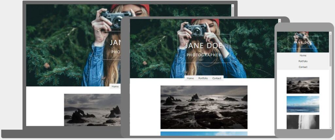Select Contact in the phone menu
Viewport: 335px width, 140px height.
coord(303,67)
